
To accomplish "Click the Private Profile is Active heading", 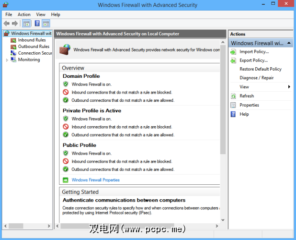I will [92, 110].
